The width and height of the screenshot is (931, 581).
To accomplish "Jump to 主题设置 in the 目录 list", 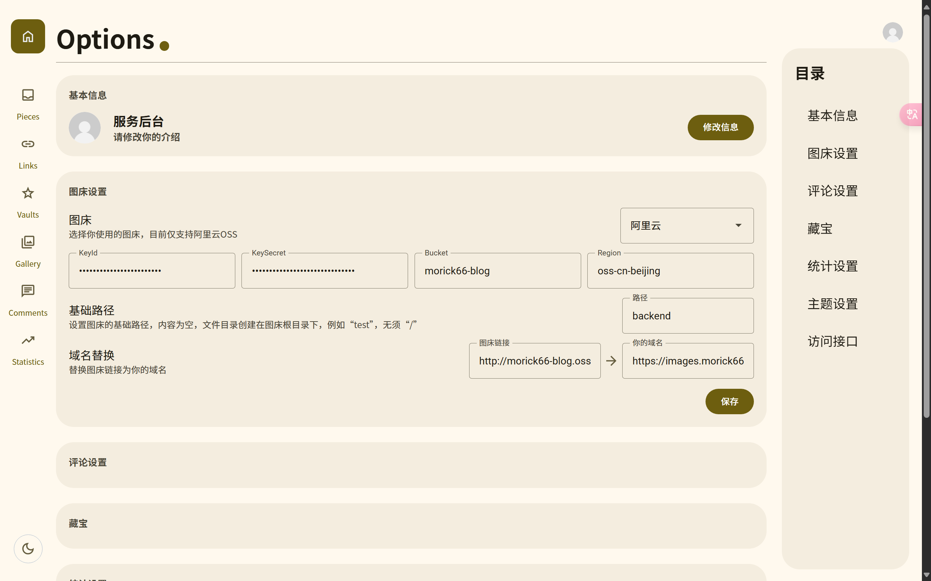I will (x=832, y=303).
